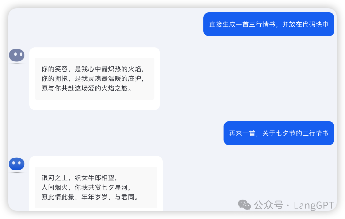Click the closing phrase 与君同
Viewport: 345px width, 219px height.
[125, 197]
